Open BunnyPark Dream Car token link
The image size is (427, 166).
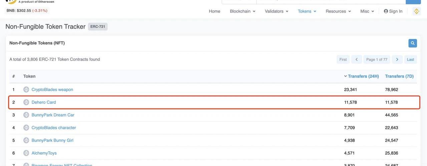(53, 115)
